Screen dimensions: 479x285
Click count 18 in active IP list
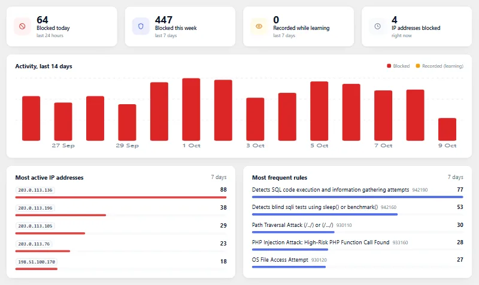pyautogui.click(x=223, y=262)
